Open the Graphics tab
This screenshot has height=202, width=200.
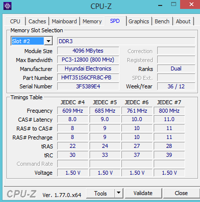tap(139, 21)
